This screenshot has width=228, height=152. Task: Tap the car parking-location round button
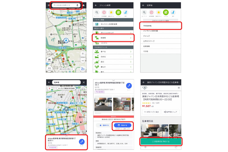tap(49, 60)
